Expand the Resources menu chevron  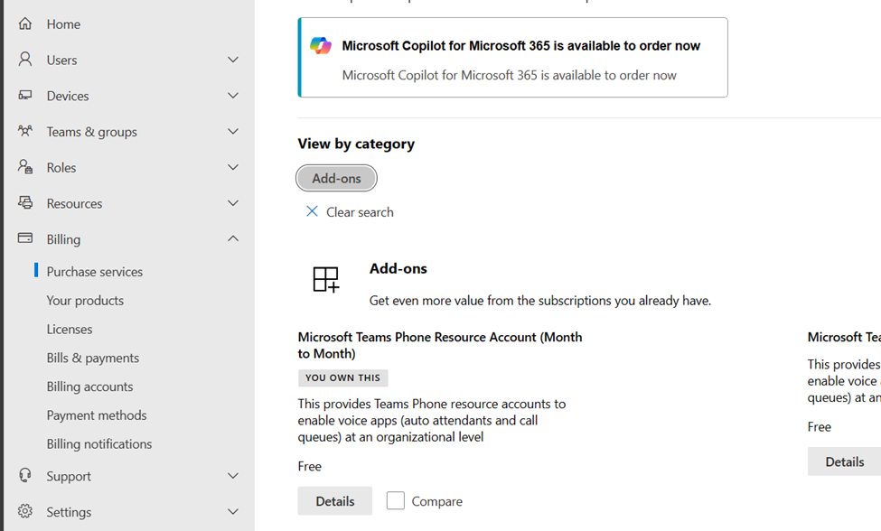point(233,203)
